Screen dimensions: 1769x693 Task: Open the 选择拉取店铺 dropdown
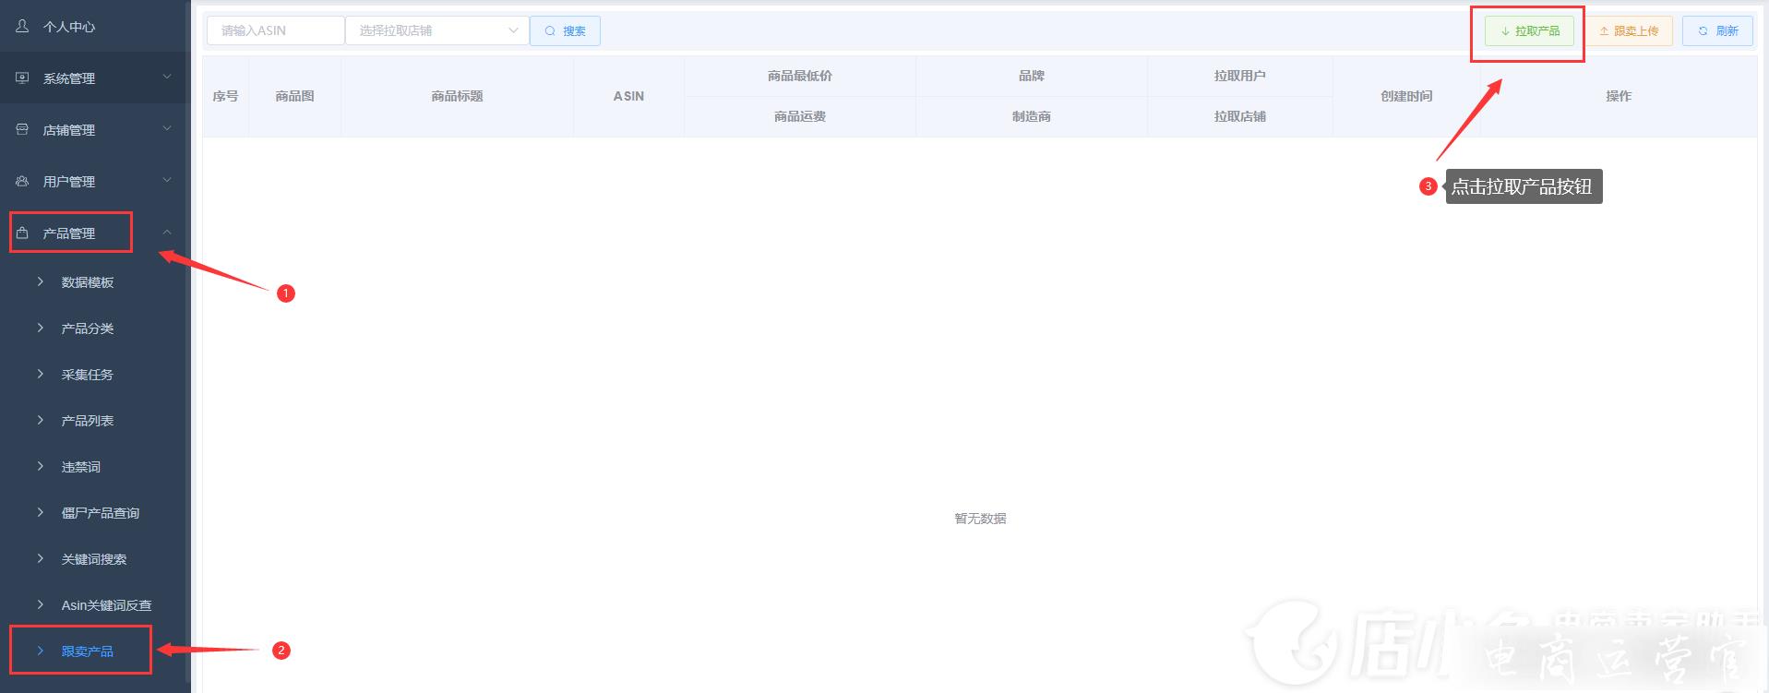coord(437,30)
